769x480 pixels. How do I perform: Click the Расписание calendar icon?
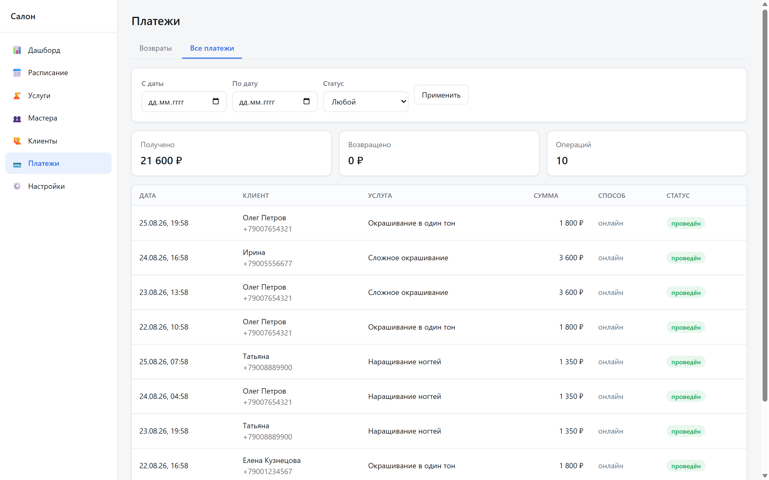17,73
